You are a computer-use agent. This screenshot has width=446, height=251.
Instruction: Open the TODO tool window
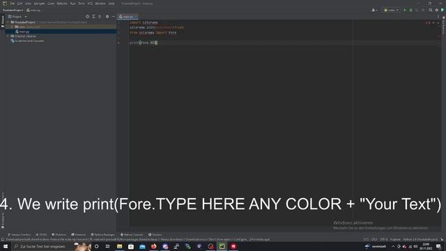(x=41, y=235)
